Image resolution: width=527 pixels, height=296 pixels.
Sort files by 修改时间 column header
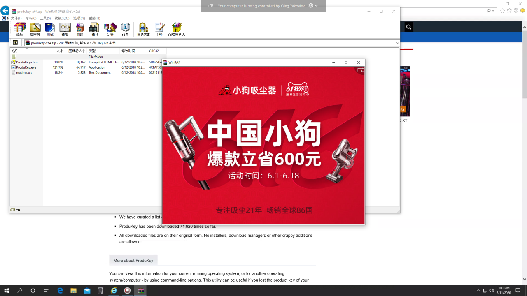134,51
